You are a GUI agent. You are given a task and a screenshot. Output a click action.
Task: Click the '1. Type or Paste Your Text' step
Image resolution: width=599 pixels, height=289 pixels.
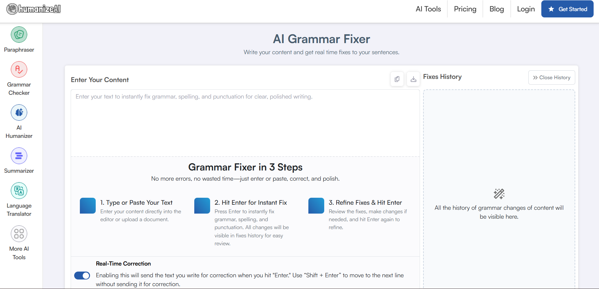[x=136, y=202]
